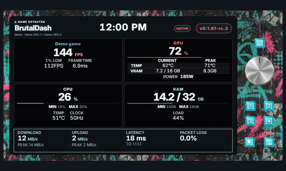Click the Demo game title
This screenshot has height=171, width=286.
pos(68,44)
